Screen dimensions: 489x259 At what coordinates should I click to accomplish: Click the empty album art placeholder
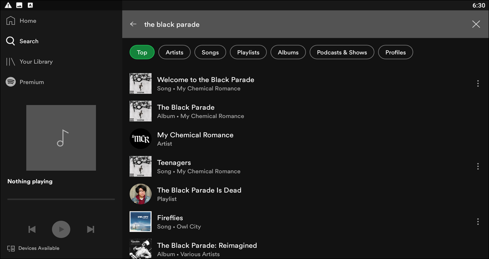[x=61, y=138]
